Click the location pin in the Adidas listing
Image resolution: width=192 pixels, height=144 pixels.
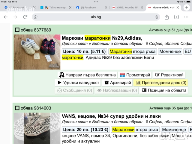pyautogui.click(x=147, y=43)
